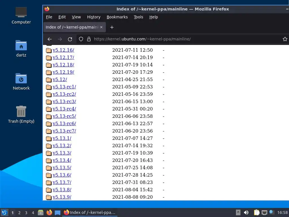Image resolution: width=289 pixels, height=217 pixels.
Task: Open the v5.13.5/ directory link
Action: pyautogui.click(x=62, y=168)
